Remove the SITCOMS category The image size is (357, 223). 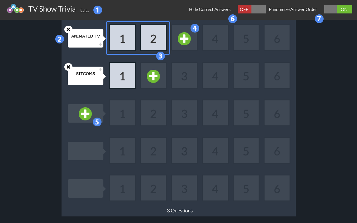click(x=68, y=67)
